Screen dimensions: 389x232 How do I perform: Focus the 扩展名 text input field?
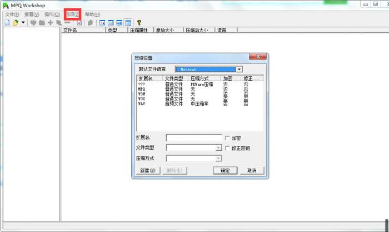click(194, 138)
